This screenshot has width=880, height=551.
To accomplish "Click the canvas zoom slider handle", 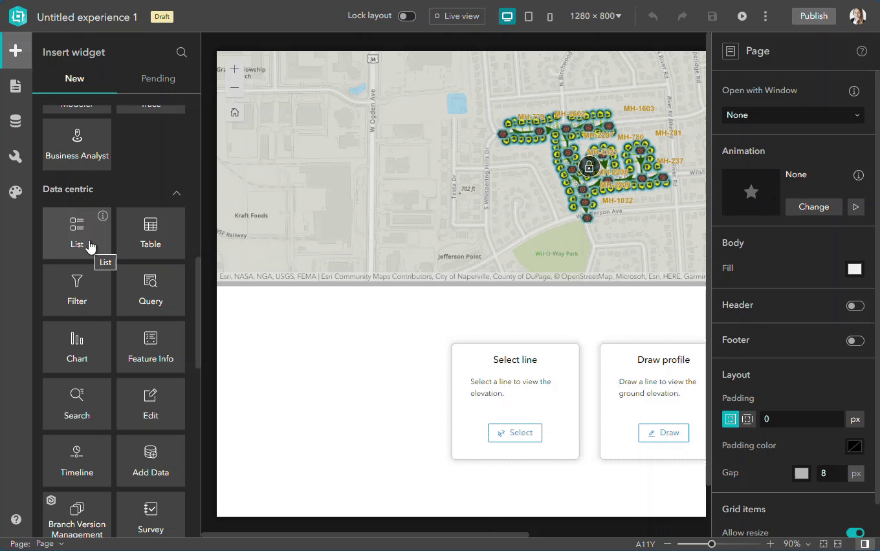I will tap(712, 545).
